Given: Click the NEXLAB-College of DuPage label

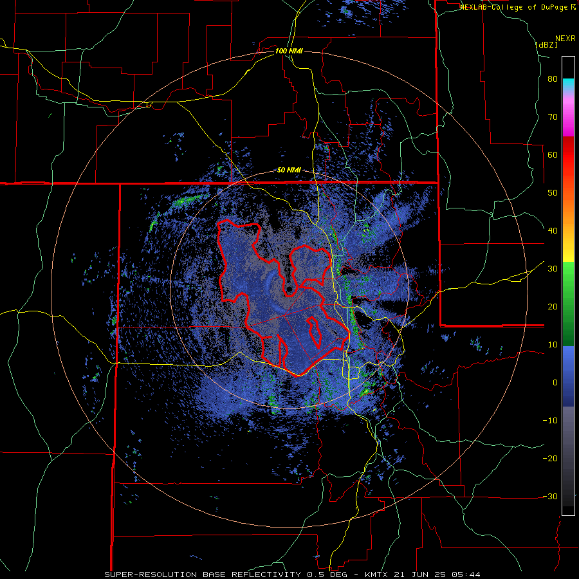Looking at the screenshot, I should point(513,7).
